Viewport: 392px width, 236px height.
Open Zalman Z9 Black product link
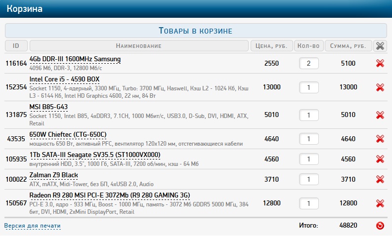pyautogui.click(x=53, y=175)
